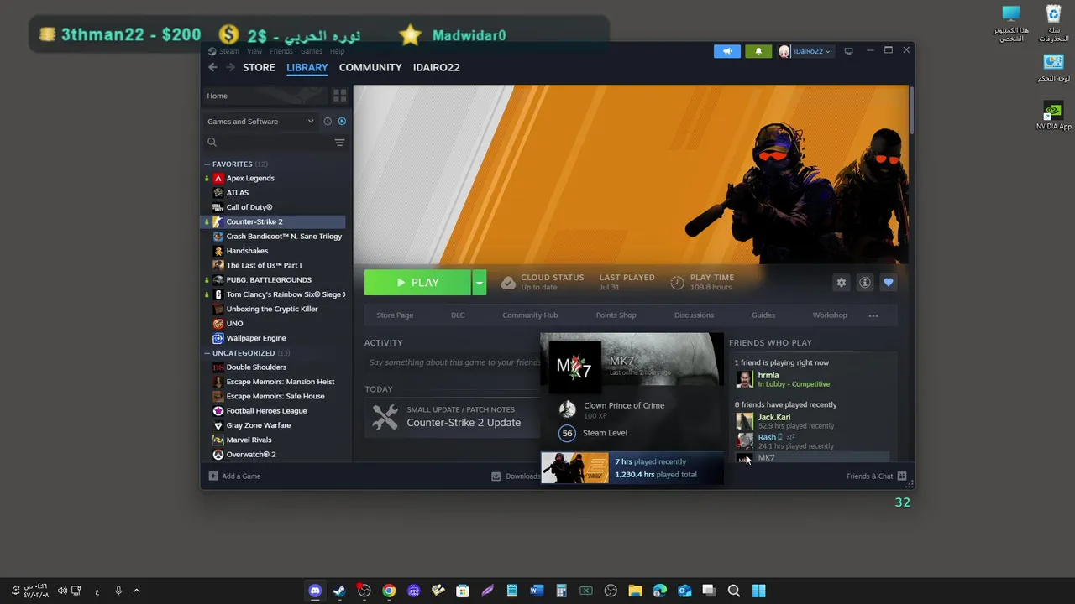Open Microsoft Word from the taskbar
Image resolution: width=1075 pixels, height=604 pixels.
click(537, 591)
